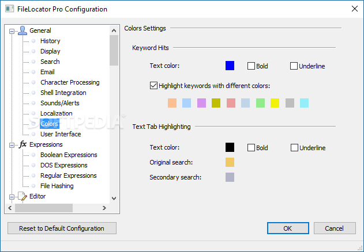Click the light blue keyword highlight swatch

[x=187, y=103]
